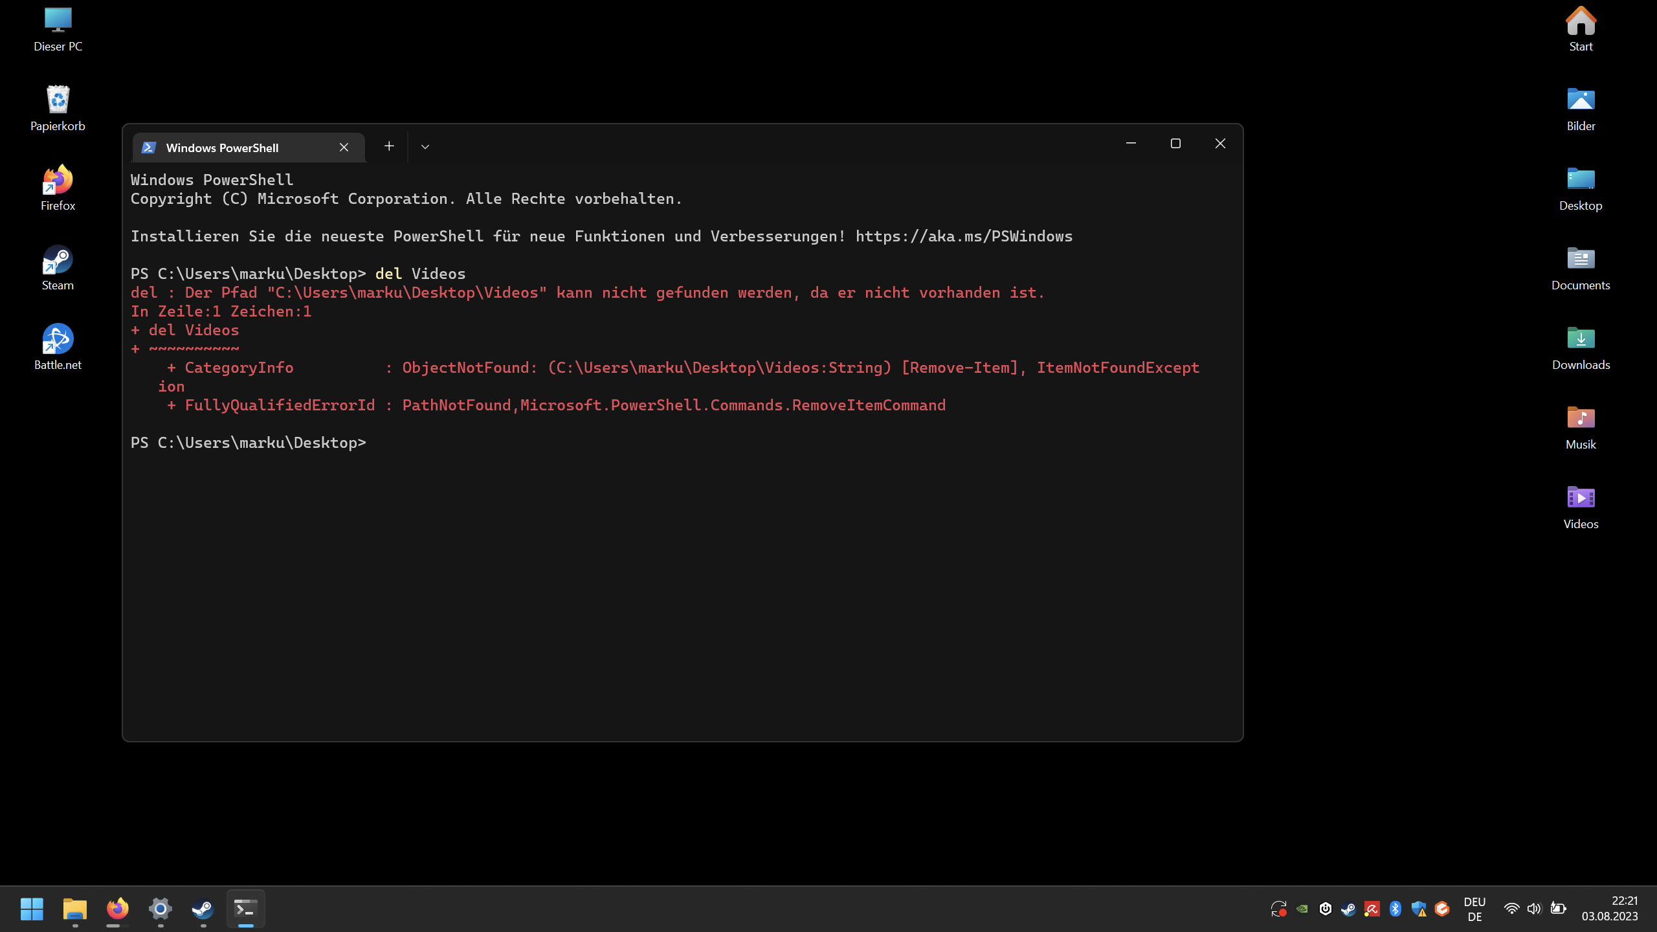
Task: Open the aka.ms/PSWindows link
Action: click(x=964, y=236)
